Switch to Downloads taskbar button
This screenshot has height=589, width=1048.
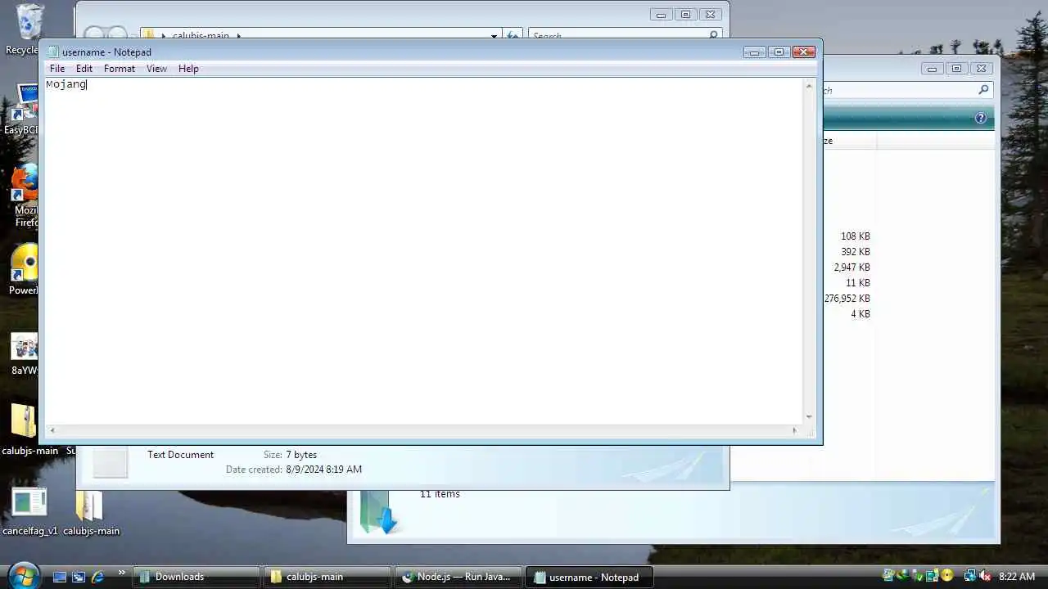pos(196,577)
